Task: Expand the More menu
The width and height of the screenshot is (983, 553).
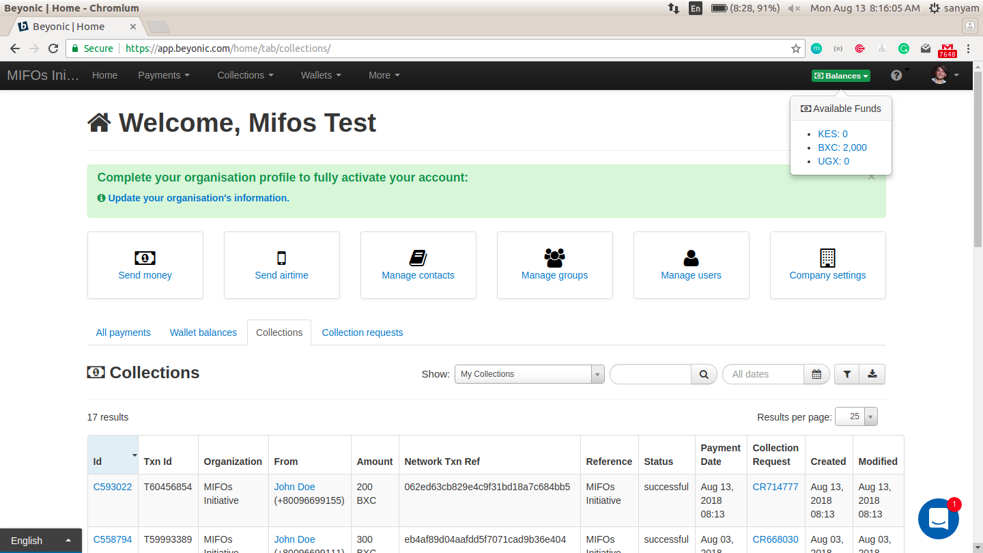Action: 384,75
